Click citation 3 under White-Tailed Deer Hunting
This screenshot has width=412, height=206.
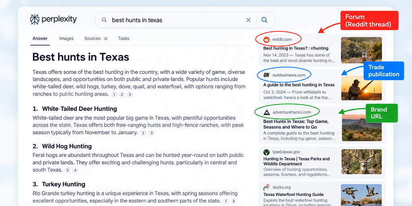(x=151, y=133)
